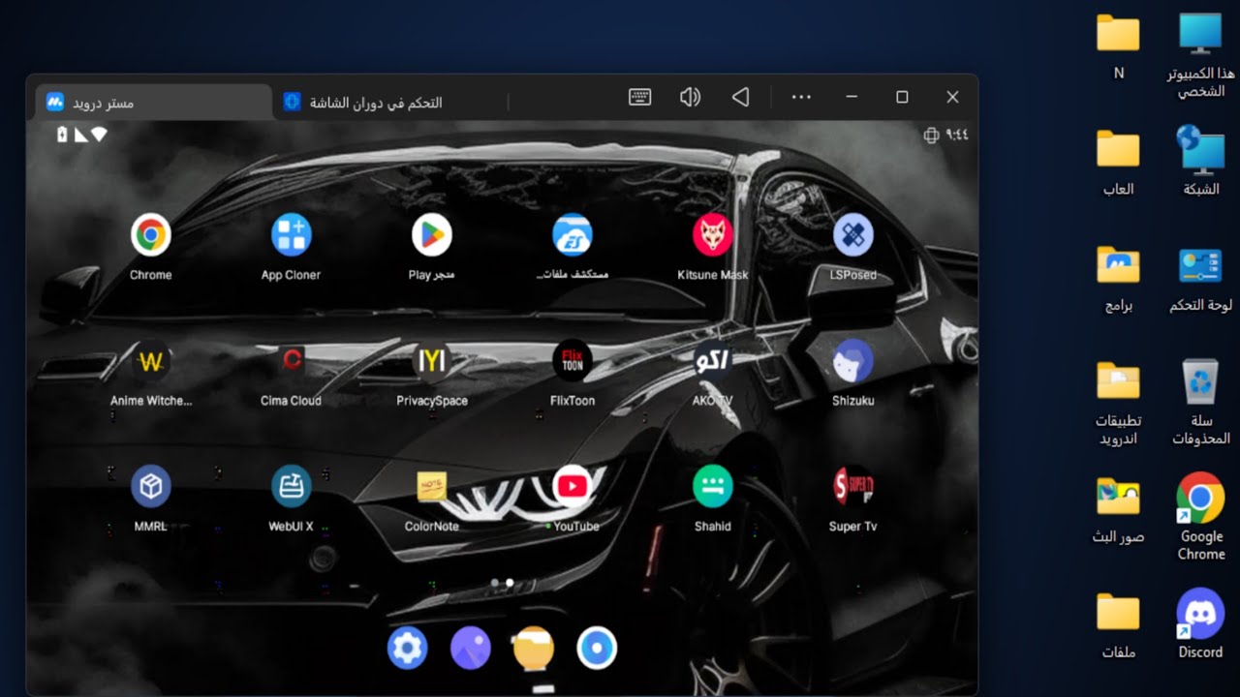Select the لوحة التحكم control panel icon
This screenshot has width=1240, height=697.
[1201, 279]
